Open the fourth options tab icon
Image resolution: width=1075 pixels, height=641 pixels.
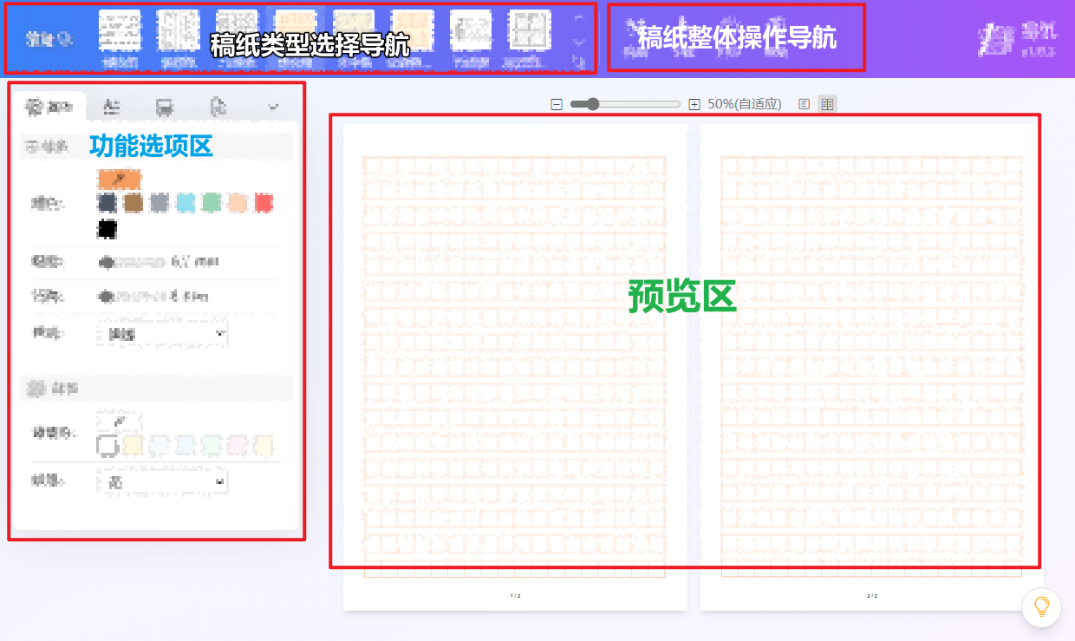click(218, 107)
